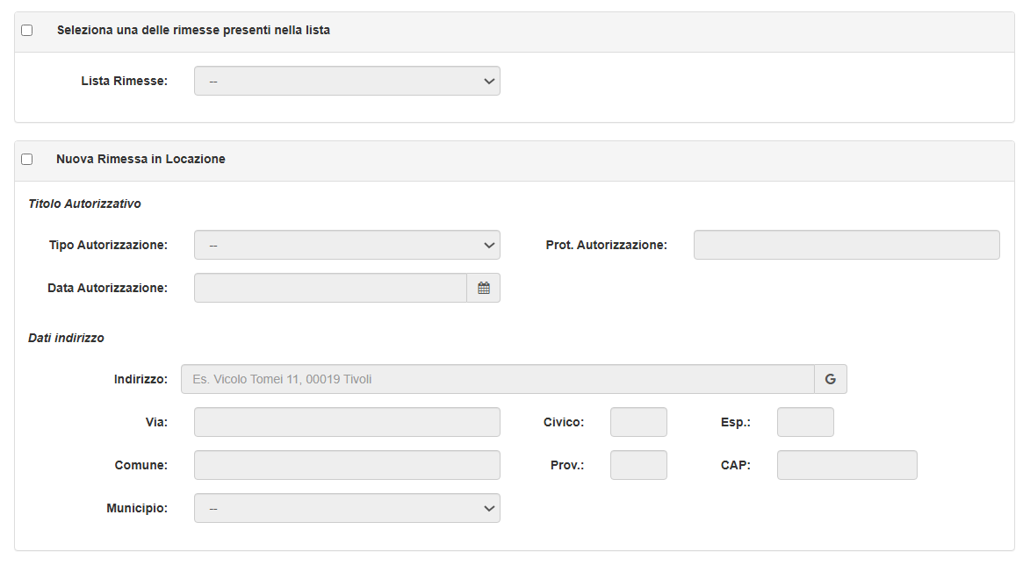1023x565 pixels.
Task: Click 'Seleziona una delle rimesse presenti' header text
Action: tap(193, 30)
